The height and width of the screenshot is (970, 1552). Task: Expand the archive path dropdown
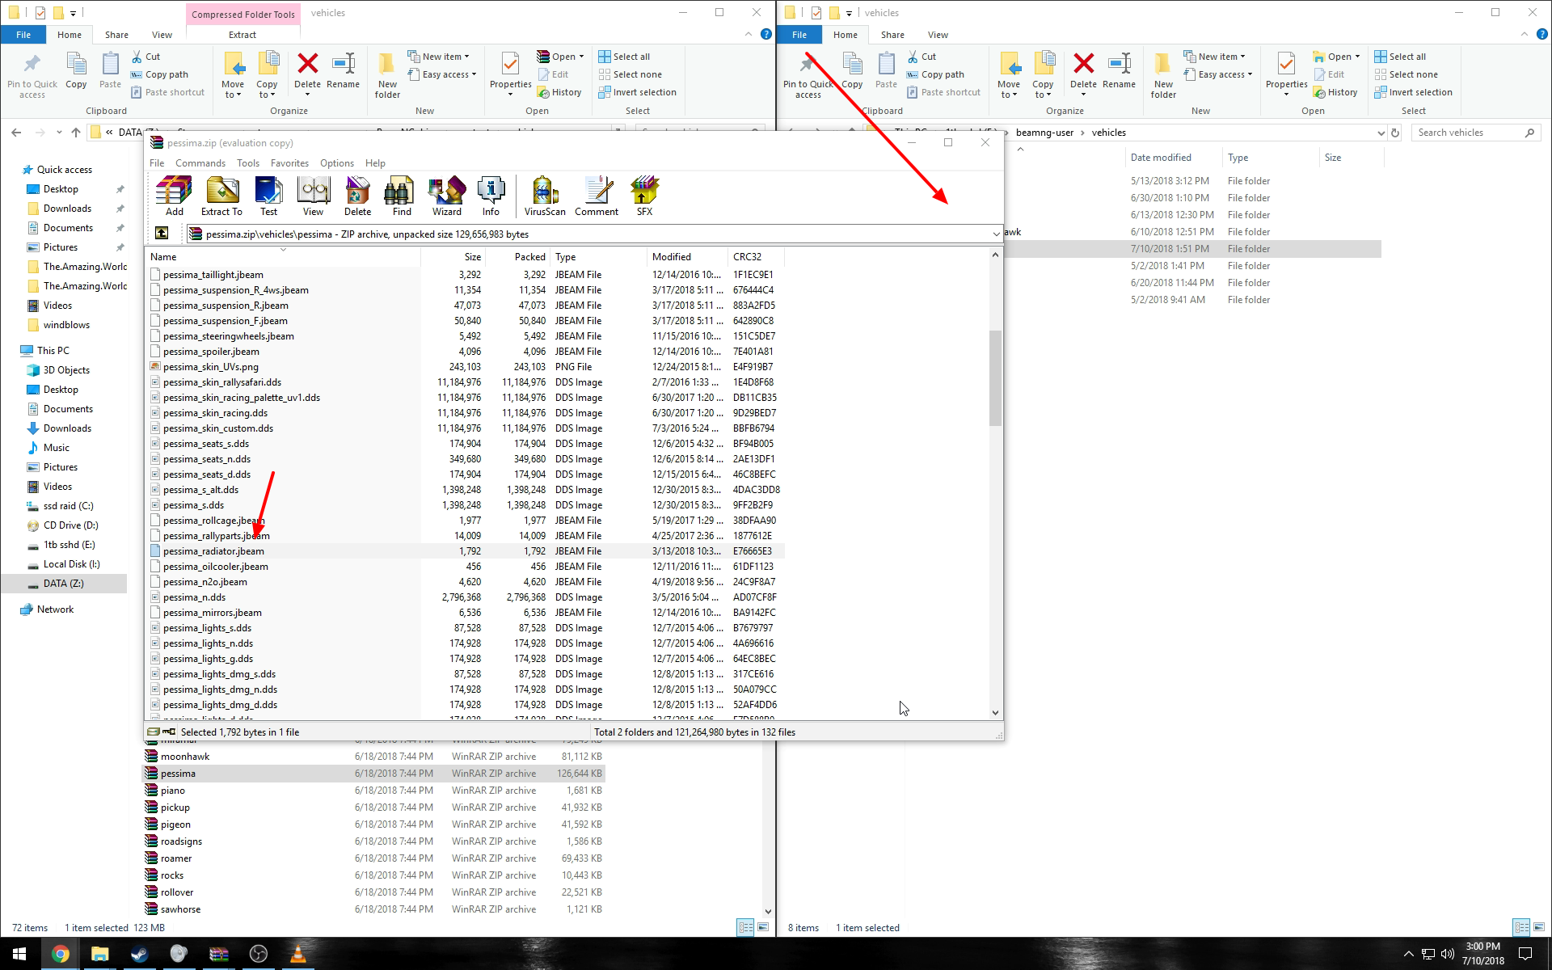point(995,234)
